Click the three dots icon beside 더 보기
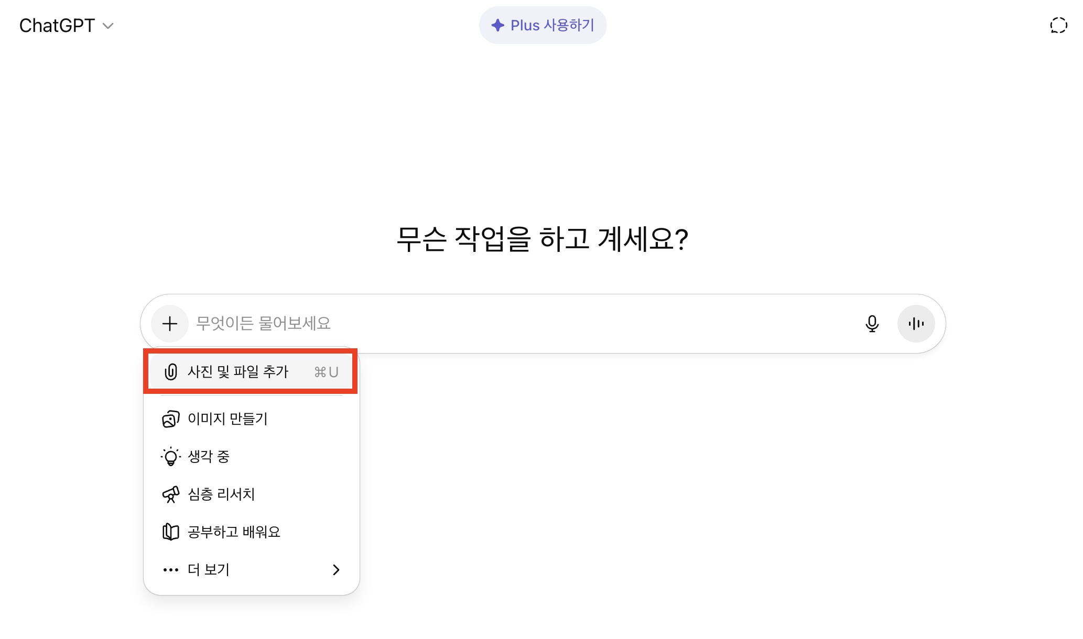 (170, 570)
